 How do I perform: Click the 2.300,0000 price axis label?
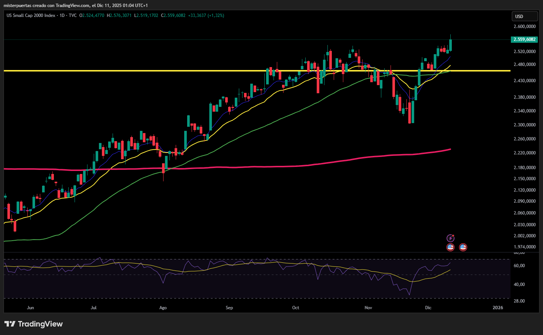525,125
